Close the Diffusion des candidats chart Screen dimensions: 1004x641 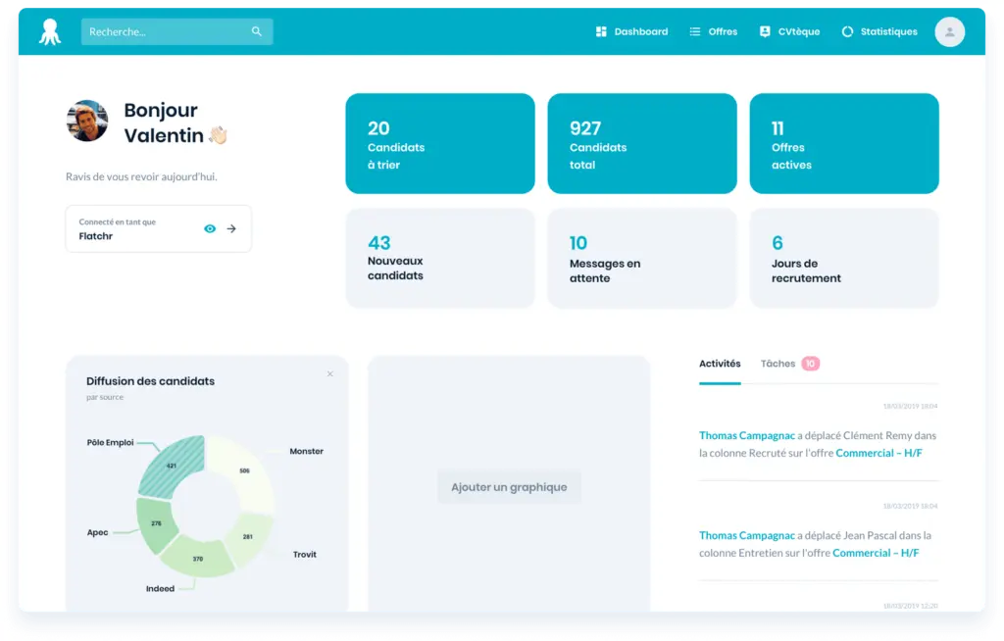pyautogui.click(x=329, y=373)
